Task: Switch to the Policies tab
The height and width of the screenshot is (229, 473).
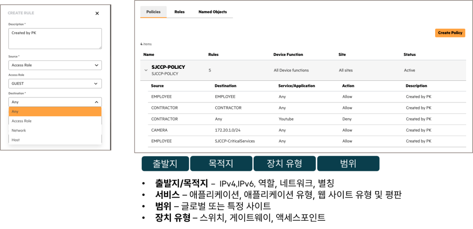Action: (153, 12)
